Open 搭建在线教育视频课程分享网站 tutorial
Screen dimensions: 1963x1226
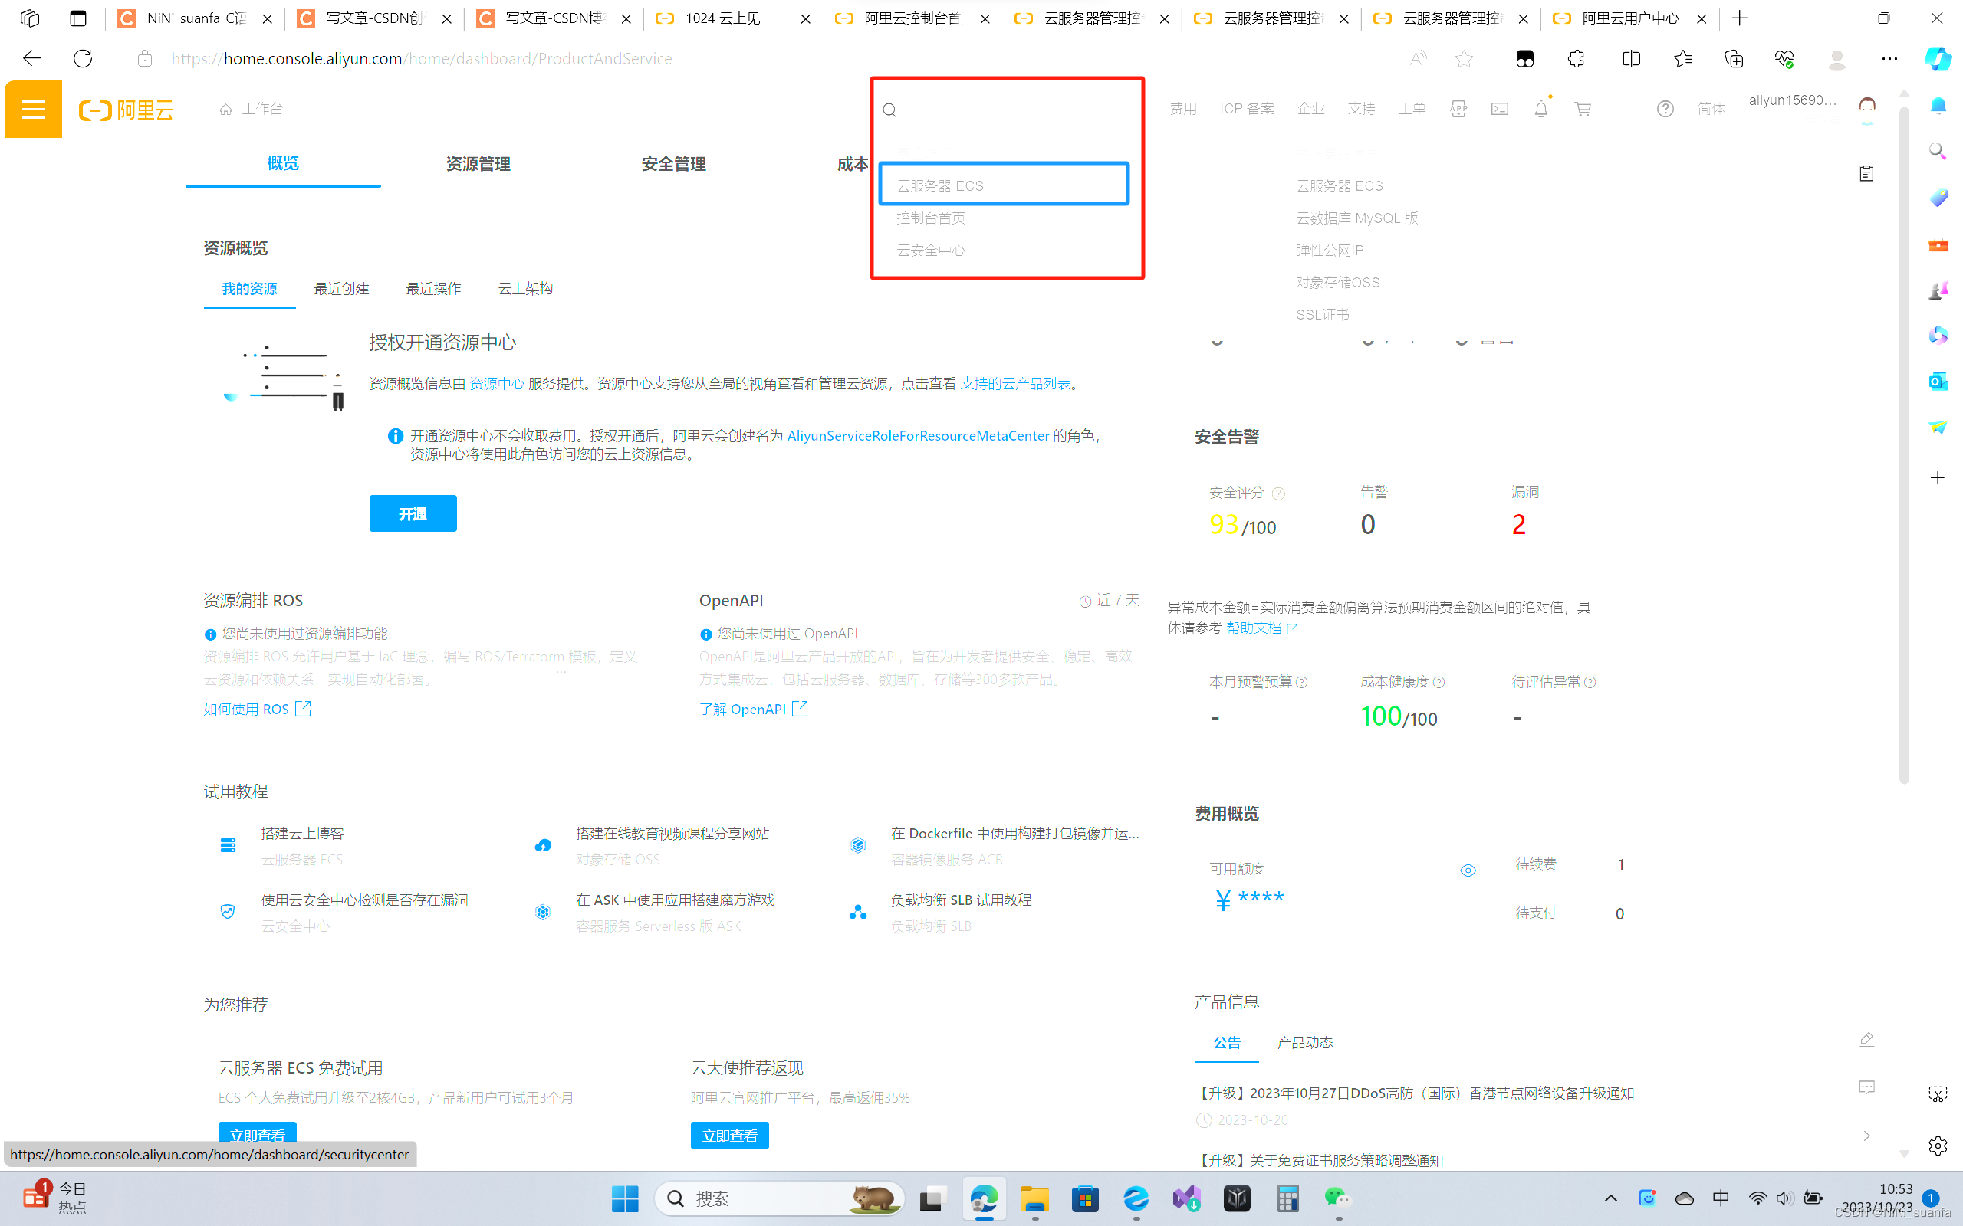click(672, 834)
